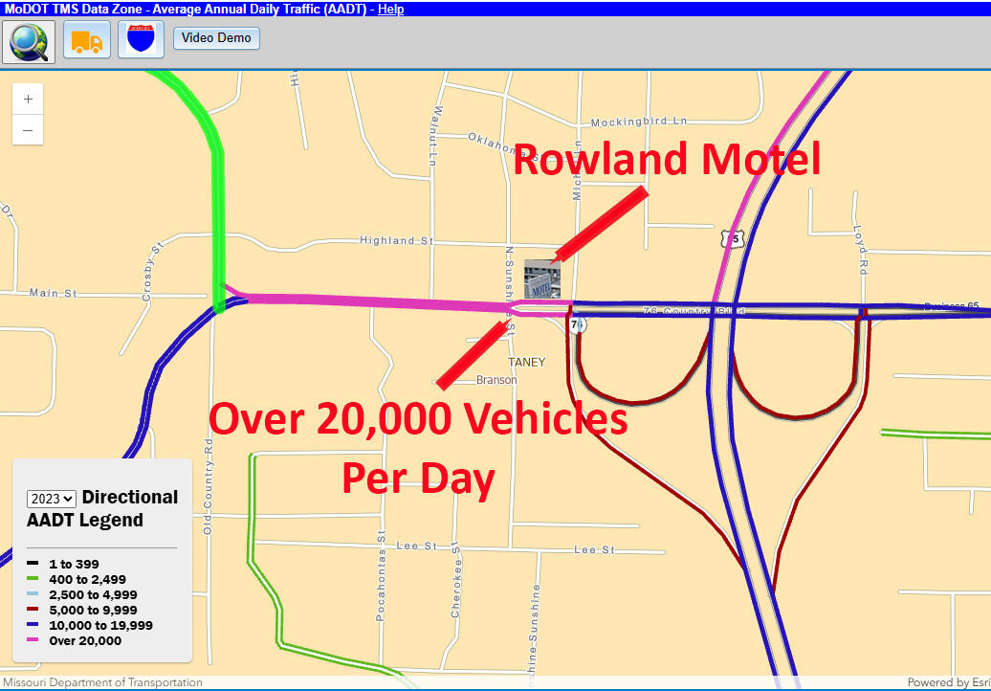Select the Route 76 shield marker
The height and width of the screenshot is (691, 991).
click(577, 325)
